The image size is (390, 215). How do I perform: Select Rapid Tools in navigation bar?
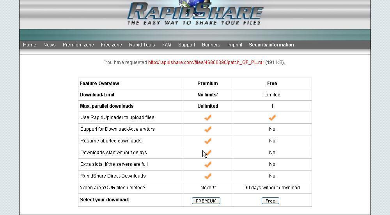coord(142,45)
